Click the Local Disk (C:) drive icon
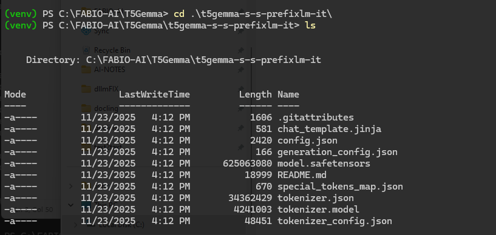Screen dimensions: 496x235 (x=91, y=225)
